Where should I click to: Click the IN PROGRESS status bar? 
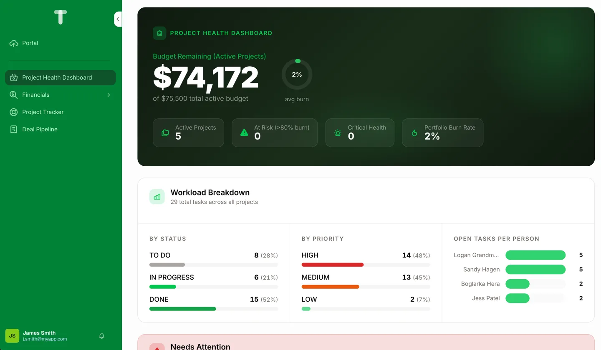tap(214, 287)
